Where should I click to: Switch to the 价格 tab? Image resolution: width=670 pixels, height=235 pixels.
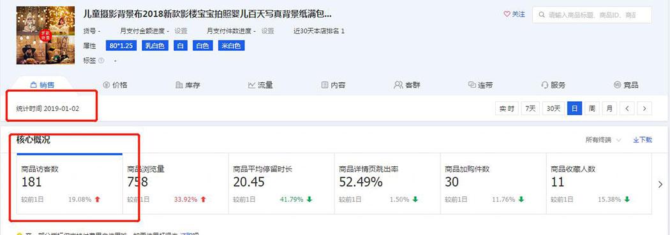tap(115, 85)
